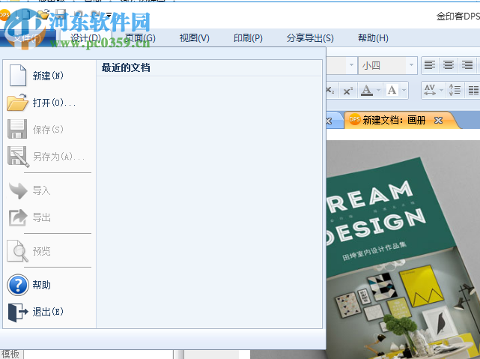Click the Save floppy disk icon

point(17,129)
